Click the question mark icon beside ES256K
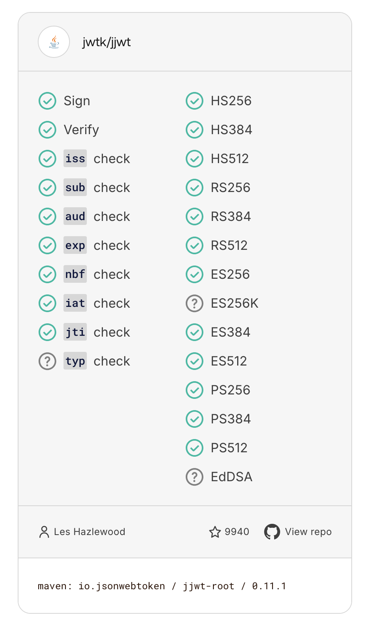This screenshot has width=369, height=621. (x=195, y=303)
